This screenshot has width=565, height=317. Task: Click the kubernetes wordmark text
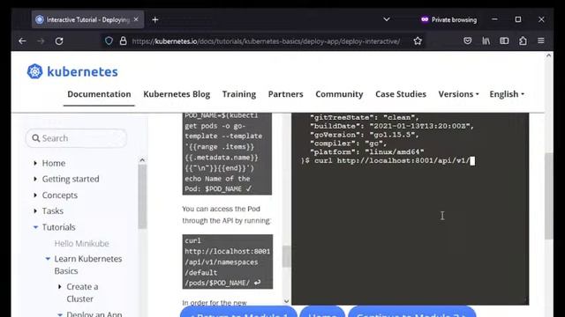tap(82, 71)
